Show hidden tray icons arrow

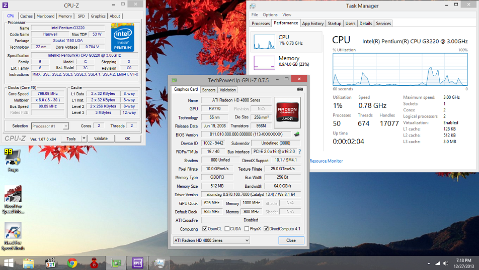pos(429,263)
